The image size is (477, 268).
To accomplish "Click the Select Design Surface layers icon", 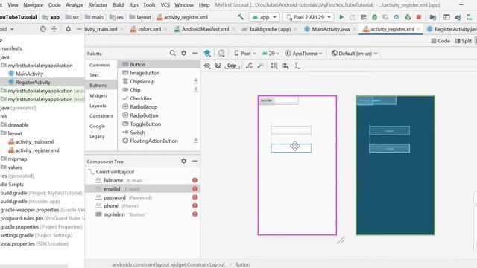I will click(x=207, y=53).
